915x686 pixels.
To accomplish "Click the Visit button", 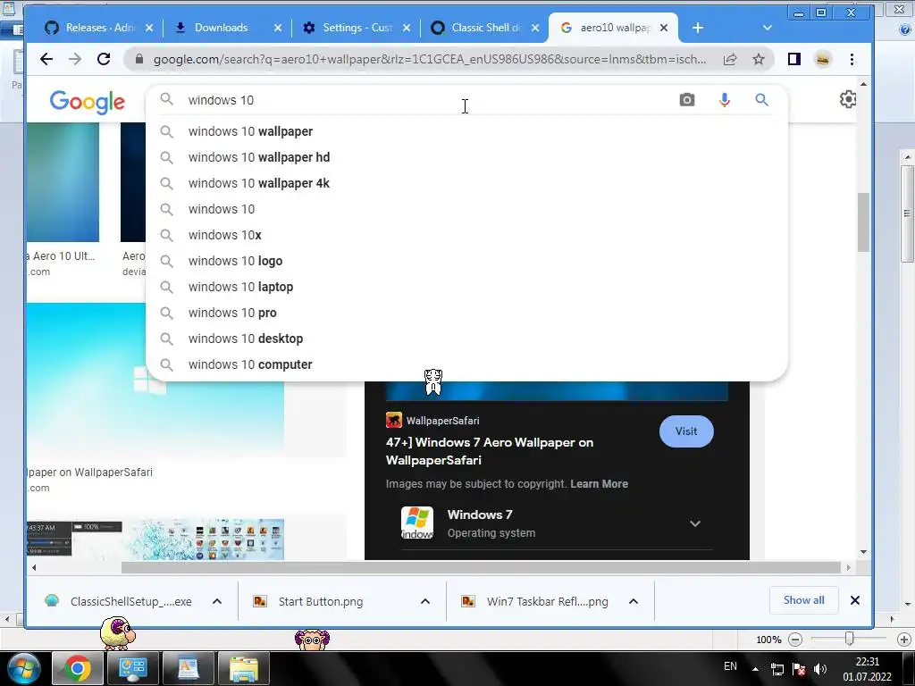I will coord(686,431).
